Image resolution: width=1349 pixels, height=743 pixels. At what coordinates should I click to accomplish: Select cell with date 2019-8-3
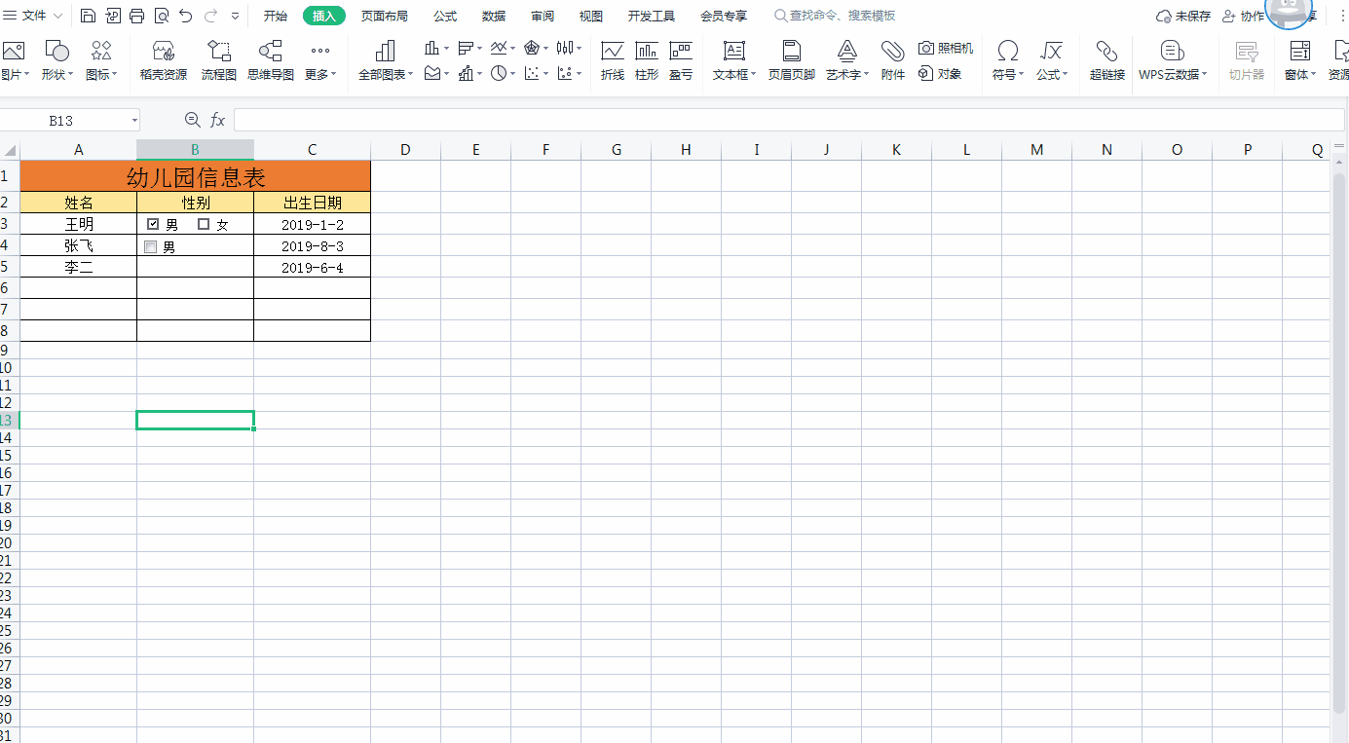click(313, 246)
